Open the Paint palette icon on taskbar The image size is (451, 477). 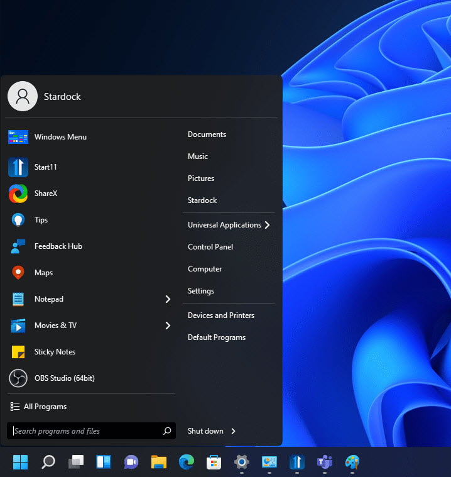tap(352, 462)
